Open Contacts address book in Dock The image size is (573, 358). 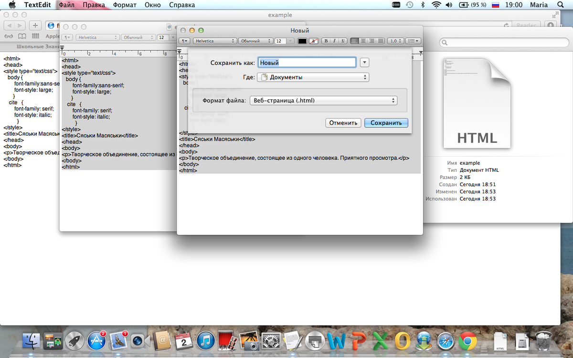162,341
